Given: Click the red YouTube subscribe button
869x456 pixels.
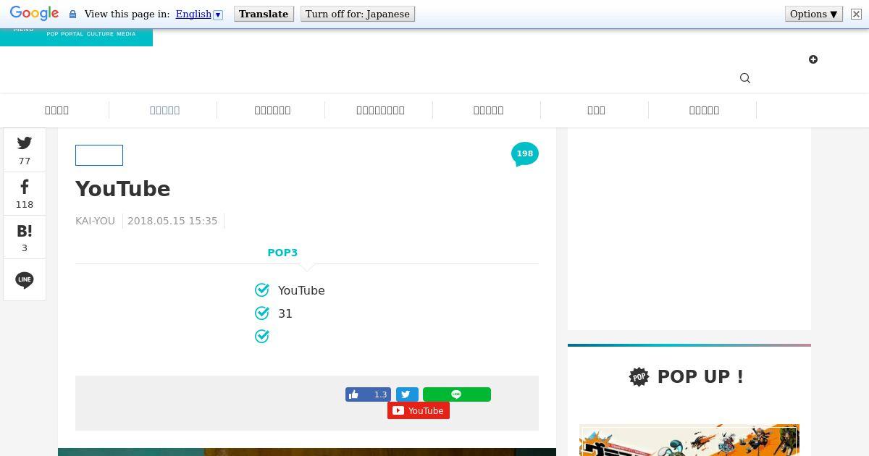Looking at the screenshot, I should [419, 410].
